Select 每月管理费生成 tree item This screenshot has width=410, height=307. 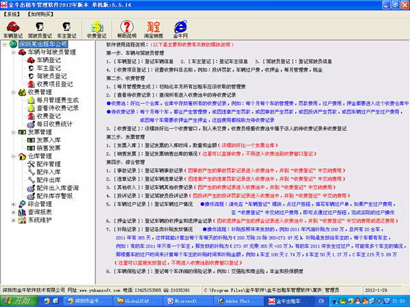coord(57,100)
